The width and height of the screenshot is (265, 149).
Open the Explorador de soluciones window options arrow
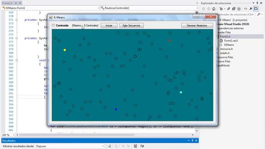pos(253,3)
